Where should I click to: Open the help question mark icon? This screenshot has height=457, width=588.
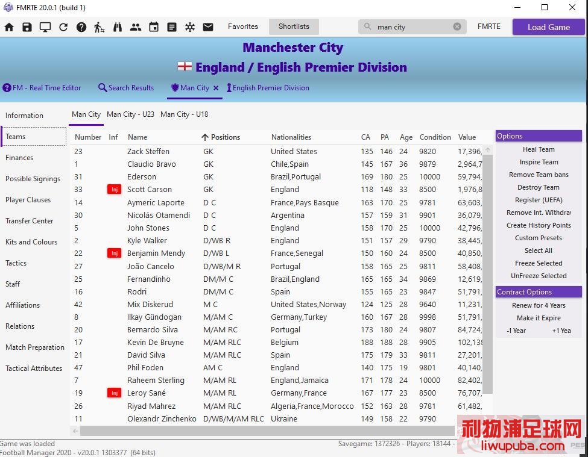pyautogui.click(x=81, y=27)
